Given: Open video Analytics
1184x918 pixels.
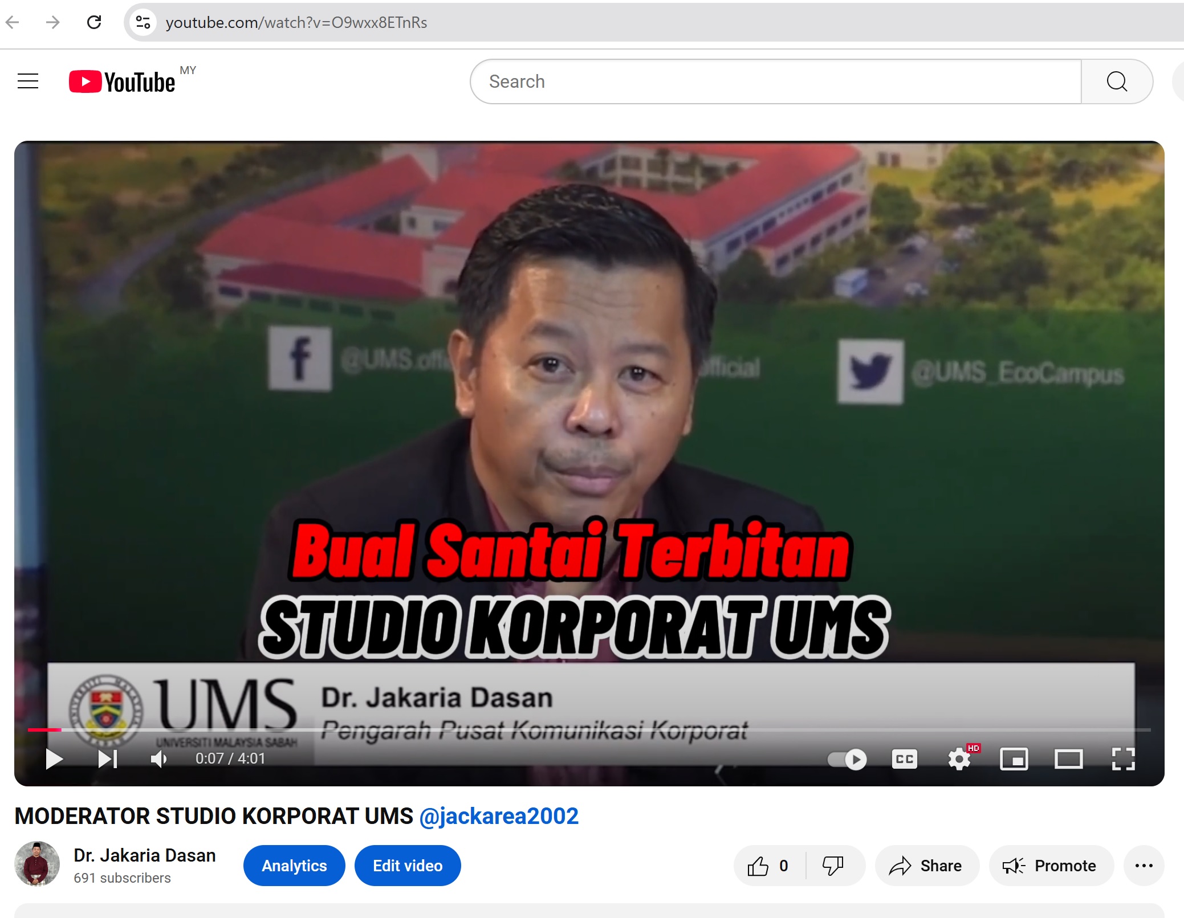Looking at the screenshot, I should [x=294, y=866].
